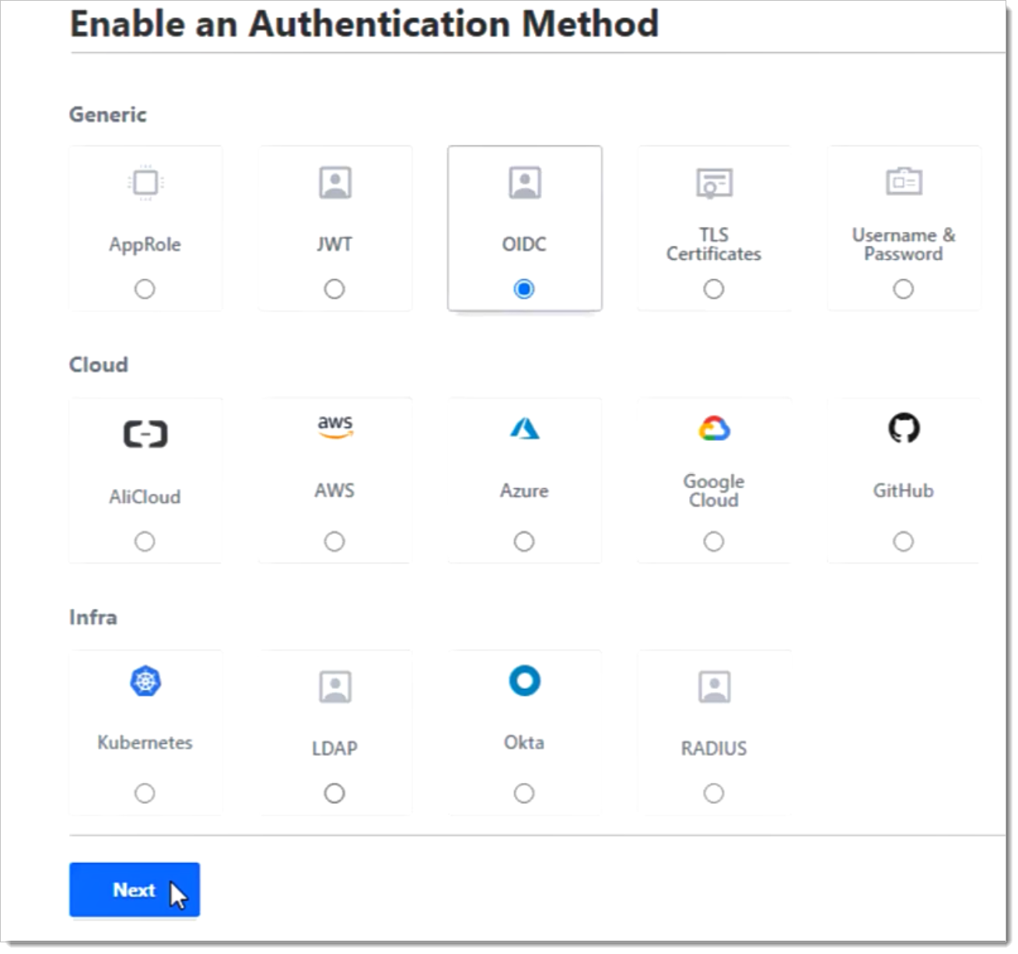Click the OIDC label text
This screenshot has width=1018, height=954.
pyautogui.click(x=524, y=244)
